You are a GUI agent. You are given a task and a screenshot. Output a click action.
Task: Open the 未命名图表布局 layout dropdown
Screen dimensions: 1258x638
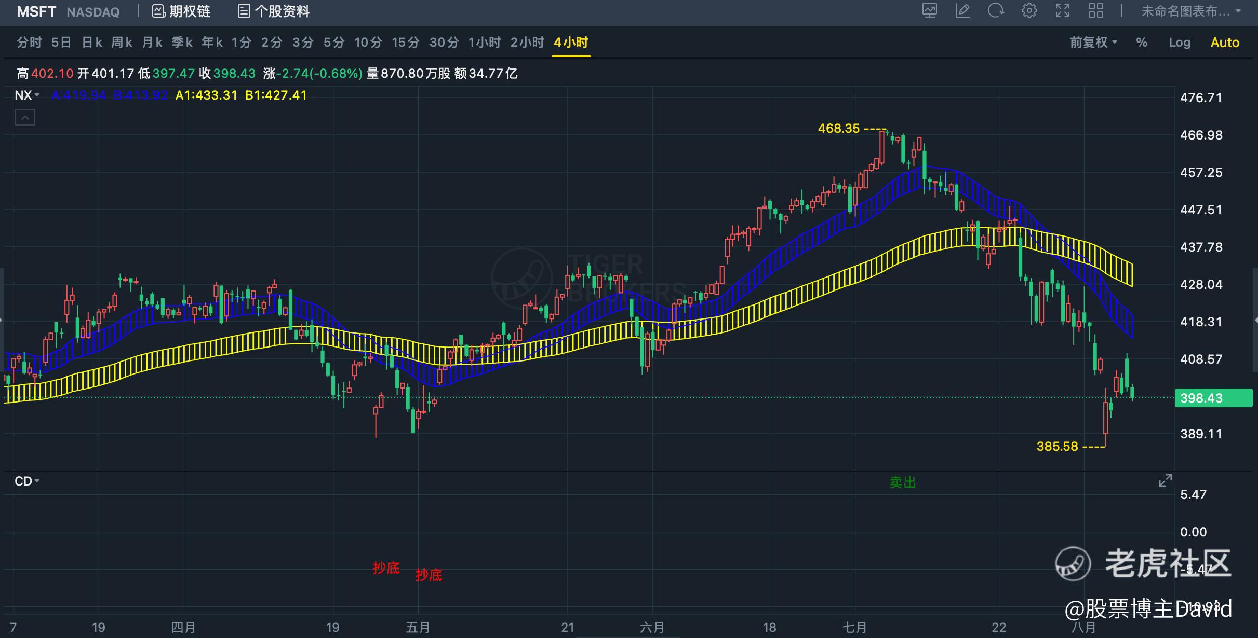(x=1190, y=11)
